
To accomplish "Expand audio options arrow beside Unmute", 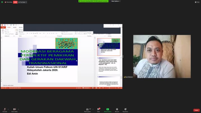I will tap(8, 109).
